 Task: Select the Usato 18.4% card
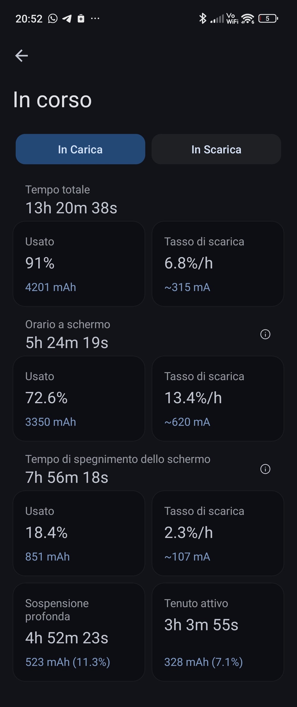tap(79, 533)
